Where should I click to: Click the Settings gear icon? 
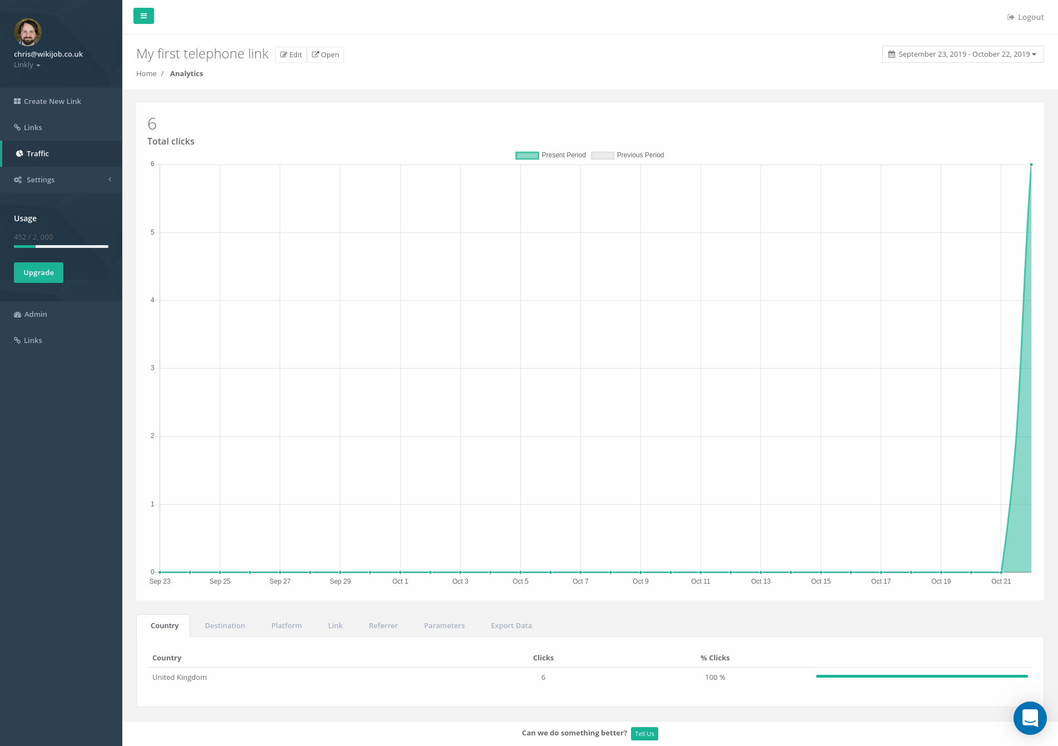17,180
